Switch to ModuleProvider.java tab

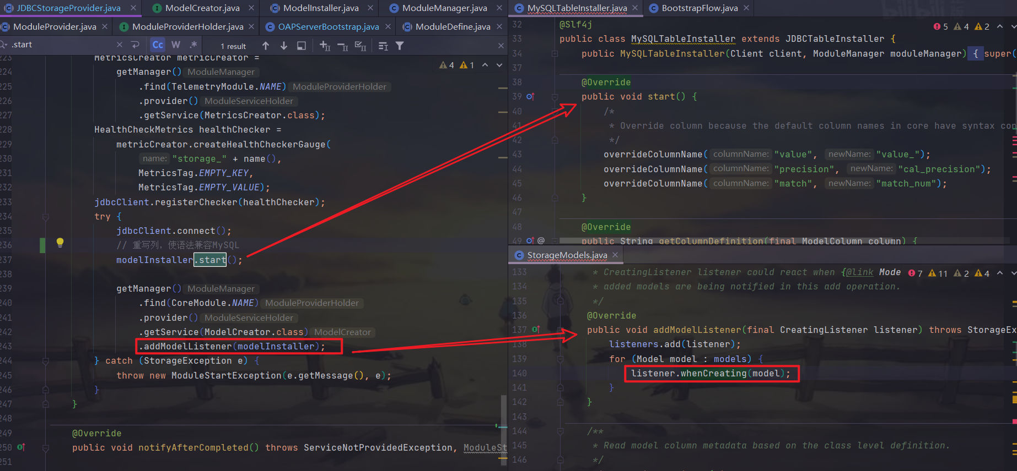(x=55, y=27)
